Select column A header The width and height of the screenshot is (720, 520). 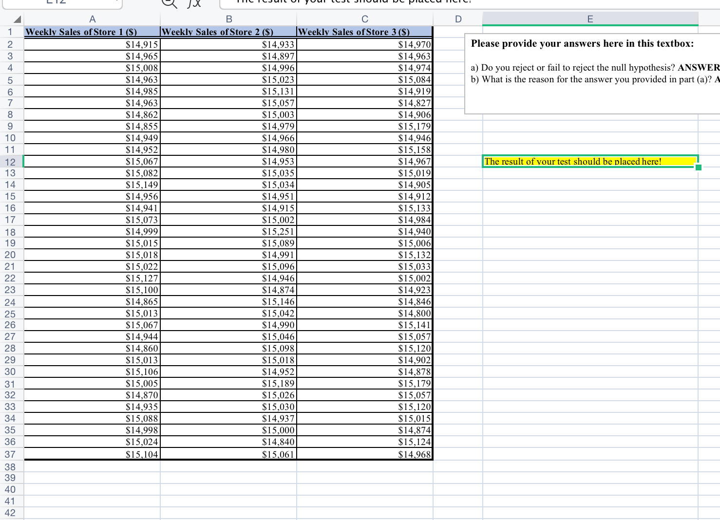(x=92, y=19)
